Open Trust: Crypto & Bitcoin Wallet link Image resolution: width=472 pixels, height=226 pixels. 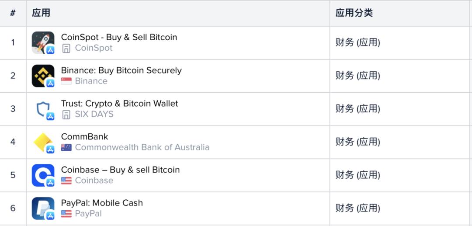119,104
